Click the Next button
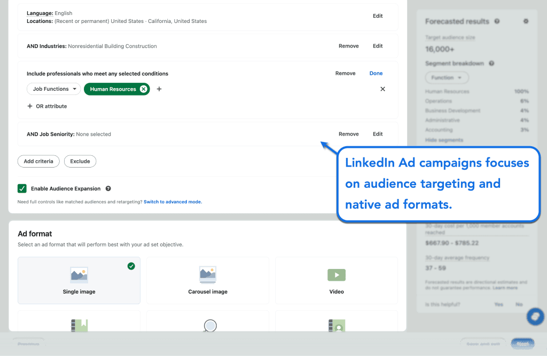This screenshot has width=547, height=356. click(522, 344)
